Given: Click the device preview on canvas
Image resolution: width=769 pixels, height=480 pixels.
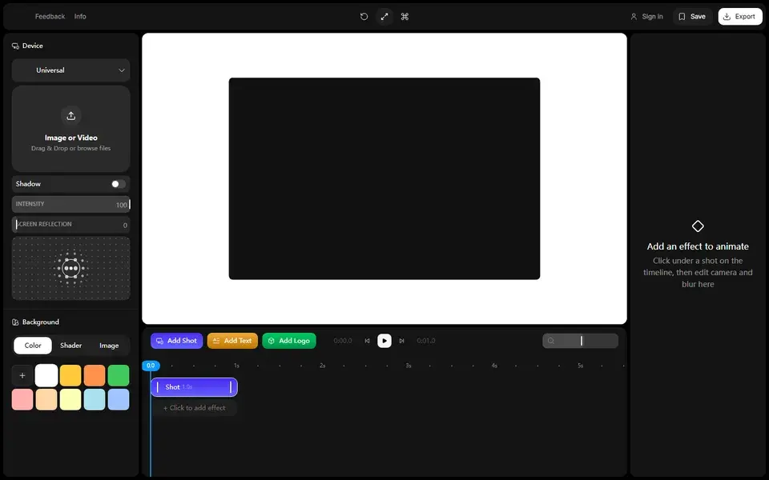Looking at the screenshot, I should click(384, 178).
